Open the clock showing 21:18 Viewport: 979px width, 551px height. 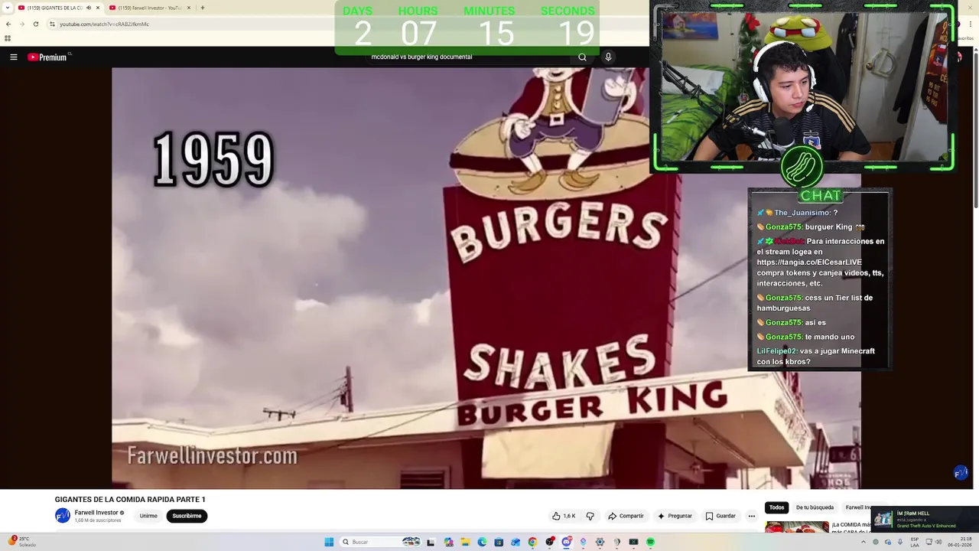tap(960, 542)
